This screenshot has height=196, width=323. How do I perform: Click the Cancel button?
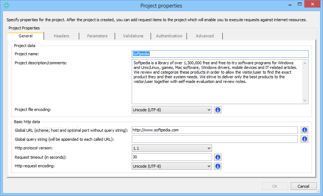coord(303,186)
